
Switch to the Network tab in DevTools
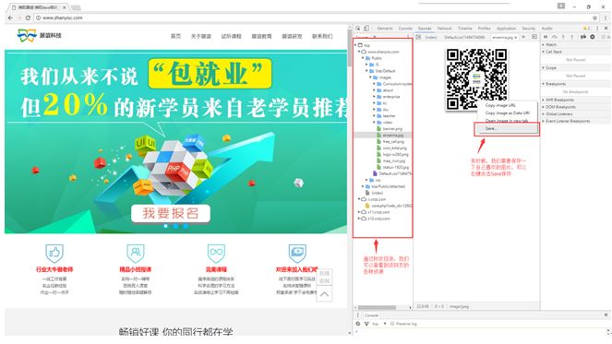(444, 29)
